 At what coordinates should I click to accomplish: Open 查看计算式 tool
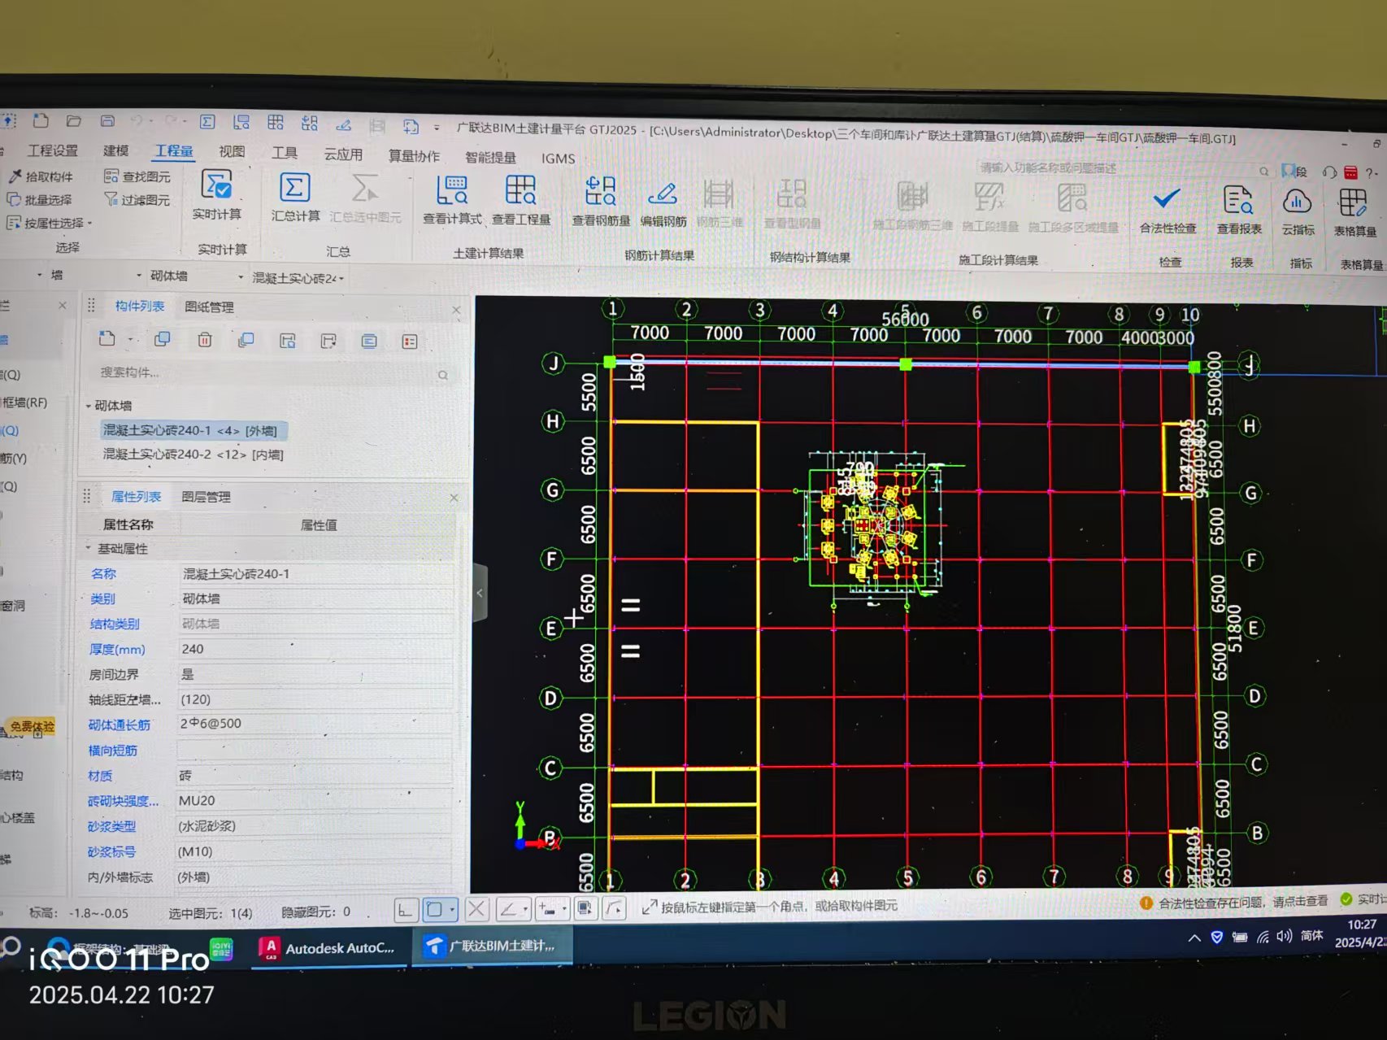(452, 200)
